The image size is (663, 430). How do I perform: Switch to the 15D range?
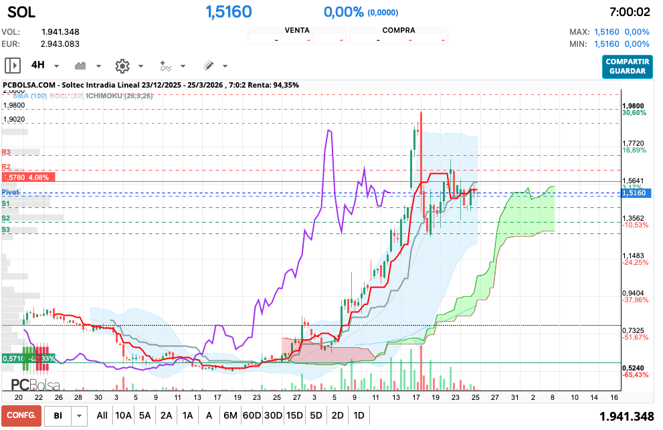pyautogui.click(x=295, y=416)
